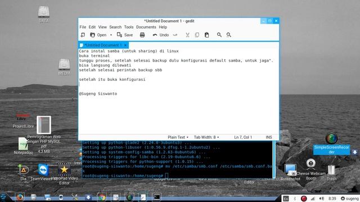Click the Redo arrow icon
Screen dimensions: 360x202
click(x=175, y=35)
